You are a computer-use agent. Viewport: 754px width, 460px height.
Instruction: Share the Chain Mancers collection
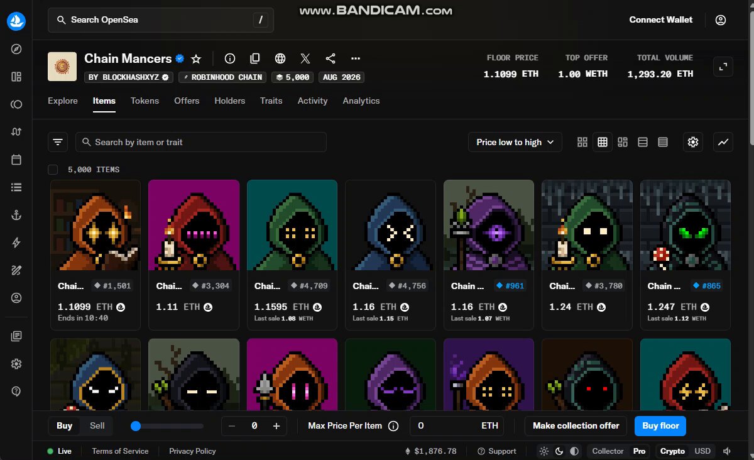click(x=331, y=58)
